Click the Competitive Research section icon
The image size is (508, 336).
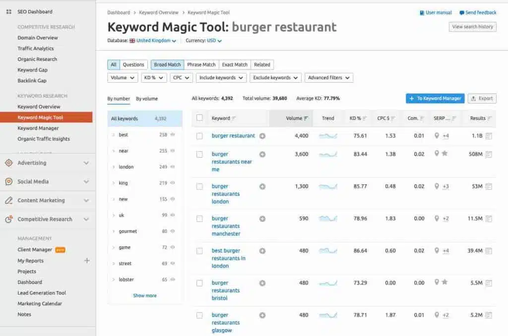(x=9, y=219)
